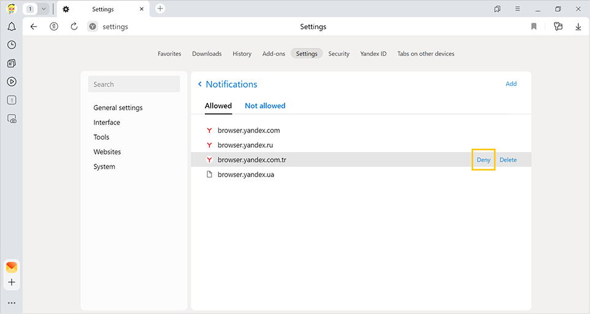Go back with the left arrow button

34,26
